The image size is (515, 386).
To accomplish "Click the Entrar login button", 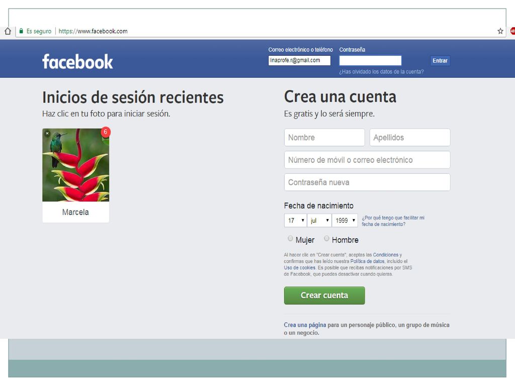I will click(440, 61).
